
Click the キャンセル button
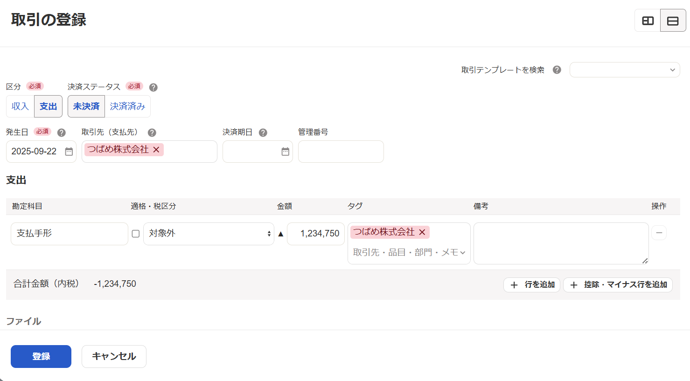[114, 356]
